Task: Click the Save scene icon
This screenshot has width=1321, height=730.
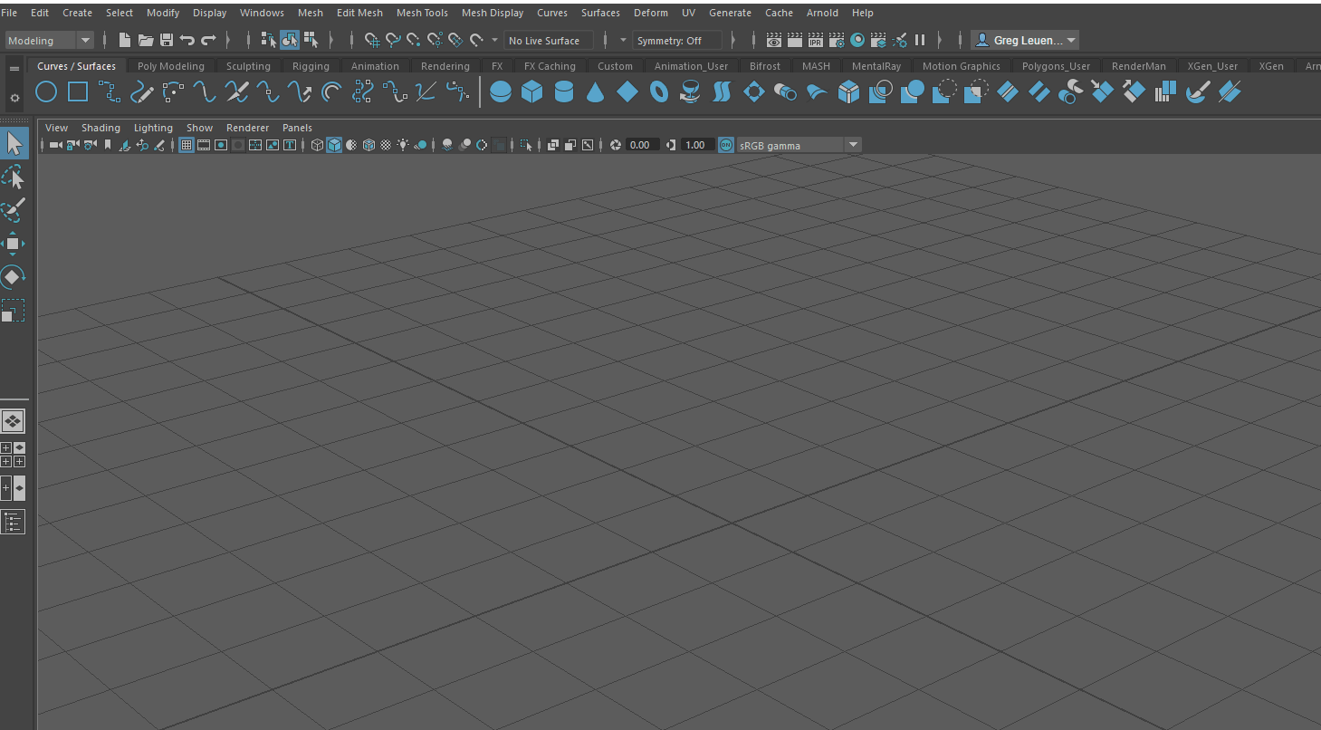Action: pyautogui.click(x=167, y=40)
